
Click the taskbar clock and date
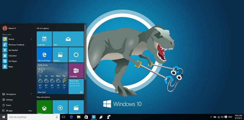pyautogui.click(x=238, y=117)
